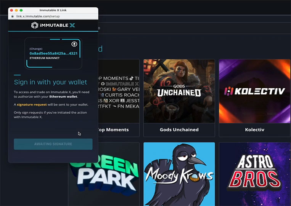Viewport: 291px width, 206px height.
Task: Click the Immutable X logo in the popup header
Action: [x=53, y=25]
